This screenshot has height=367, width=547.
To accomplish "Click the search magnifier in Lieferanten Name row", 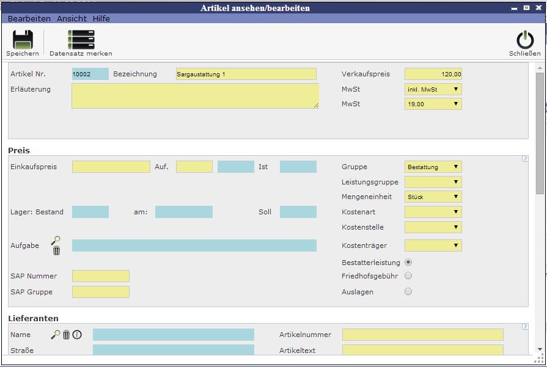I will [x=56, y=335].
